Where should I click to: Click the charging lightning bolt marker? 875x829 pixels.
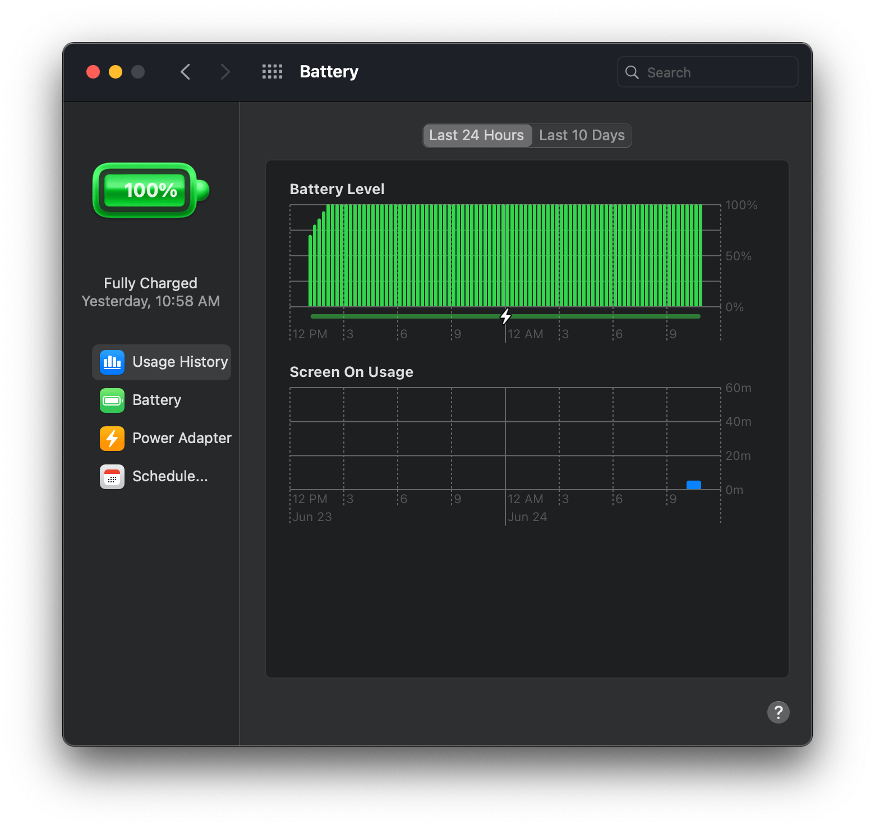(505, 316)
